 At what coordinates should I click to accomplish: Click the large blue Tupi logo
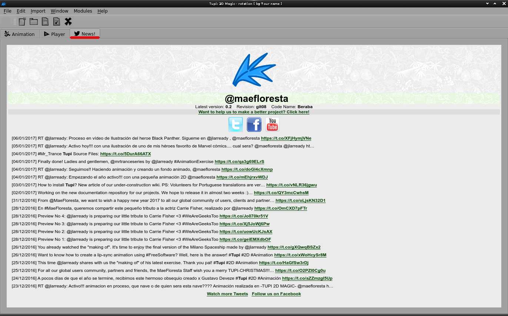[254, 70]
